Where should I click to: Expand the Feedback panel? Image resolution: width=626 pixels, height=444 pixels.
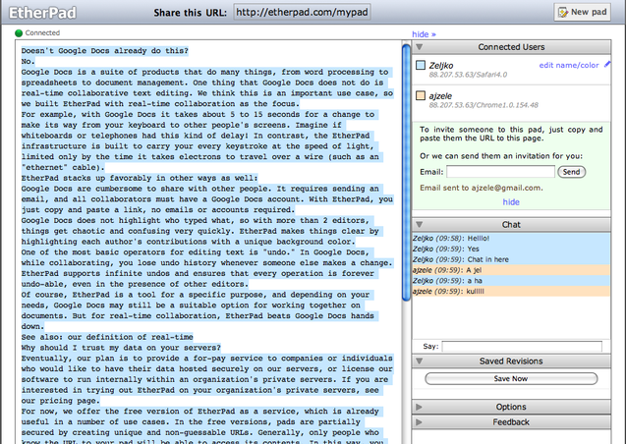419,422
